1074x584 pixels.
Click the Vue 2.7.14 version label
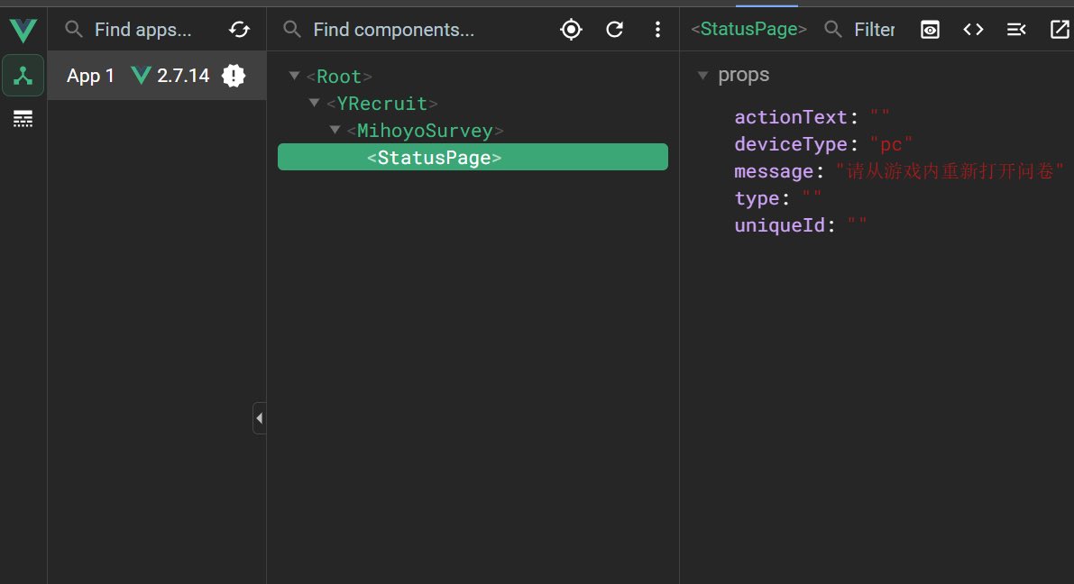click(x=170, y=76)
